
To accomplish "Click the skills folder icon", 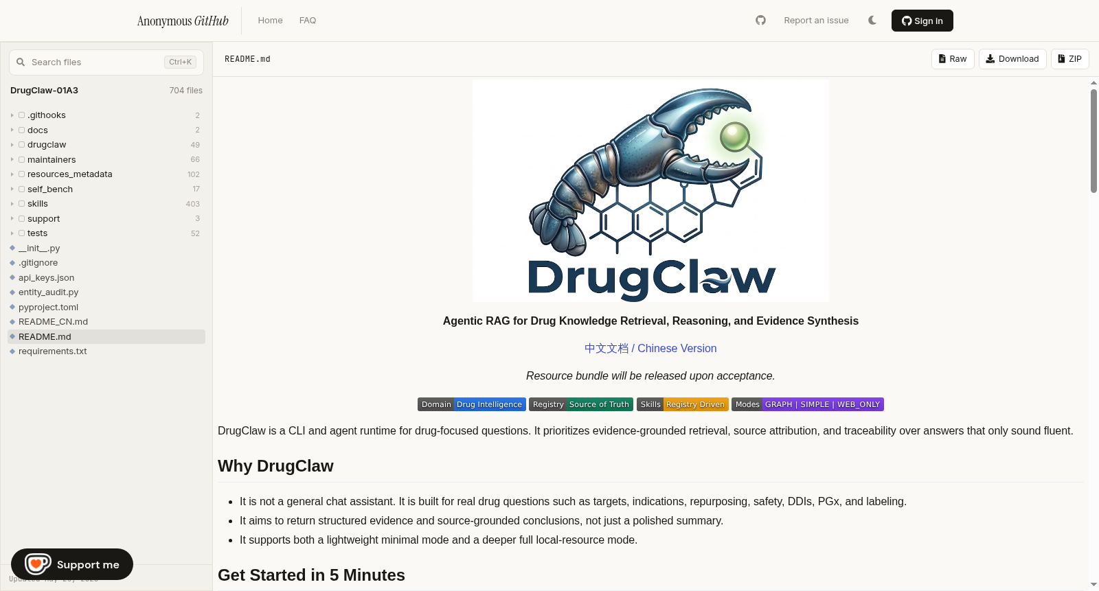I will click(x=22, y=204).
